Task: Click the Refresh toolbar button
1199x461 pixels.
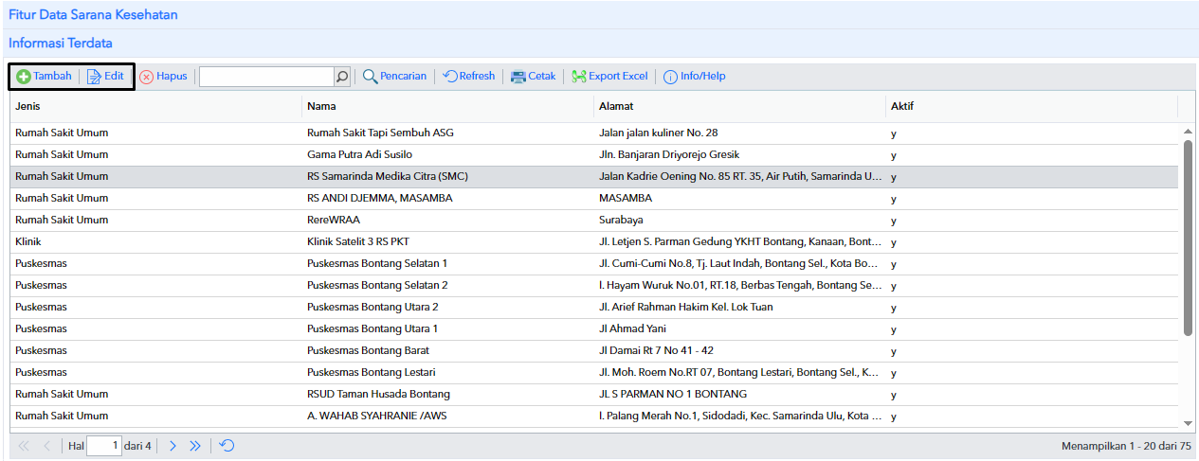Action: coord(469,77)
